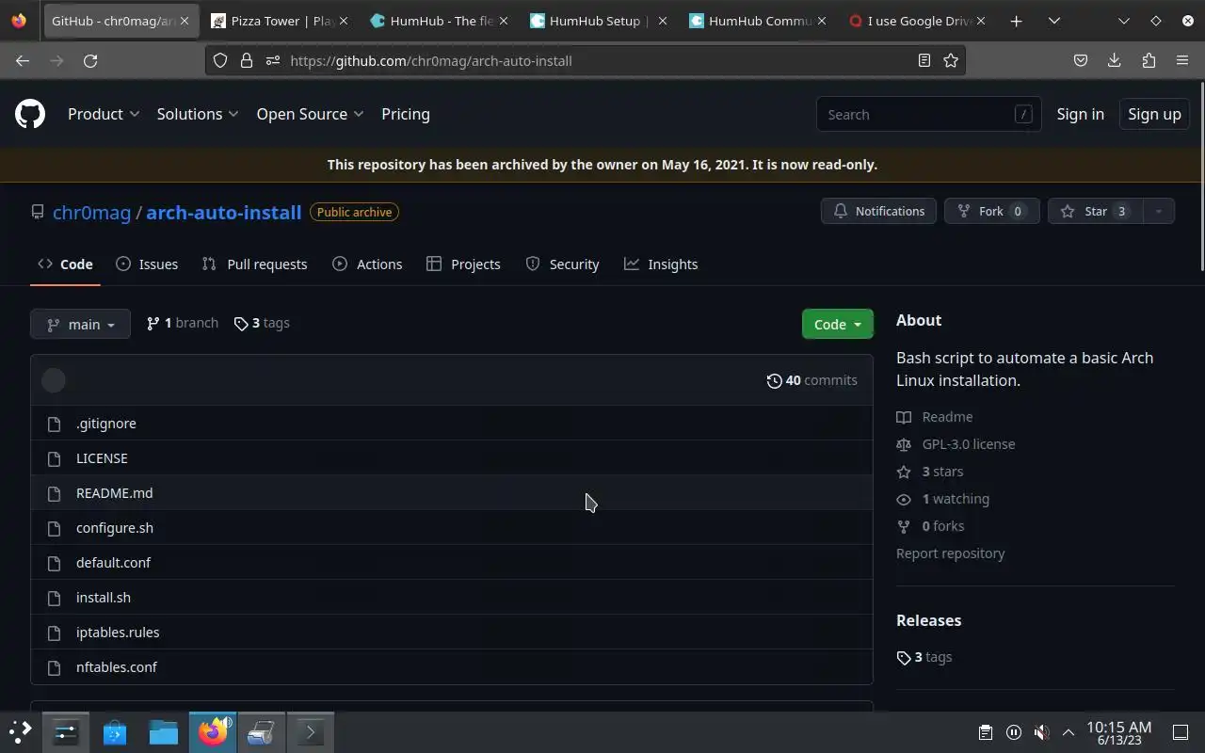The height and width of the screenshot is (753, 1205).
Task: Open the Pull requests tab
Action: [254, 264]
